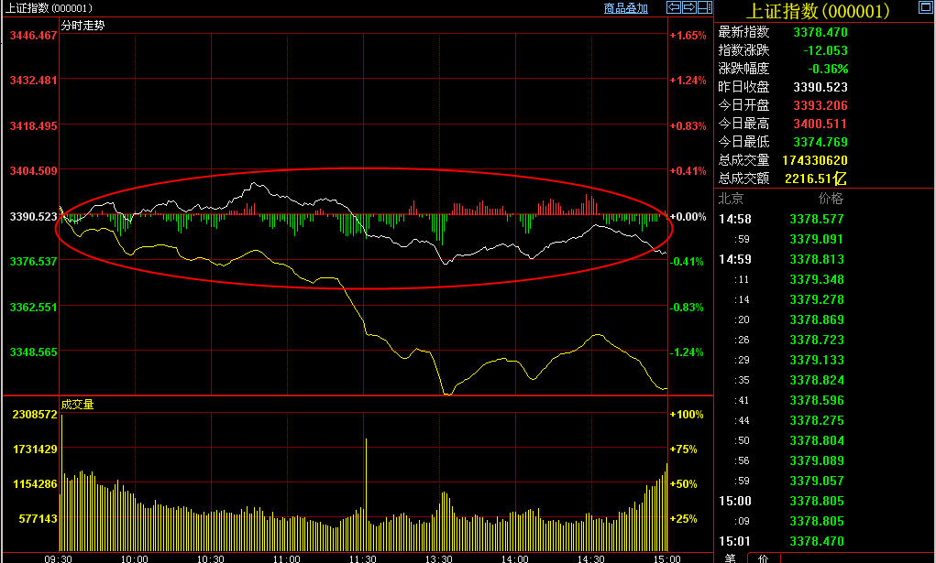936x563 pixels.
Task: Select the 11:30 marker on time axis
Action: 363,558
